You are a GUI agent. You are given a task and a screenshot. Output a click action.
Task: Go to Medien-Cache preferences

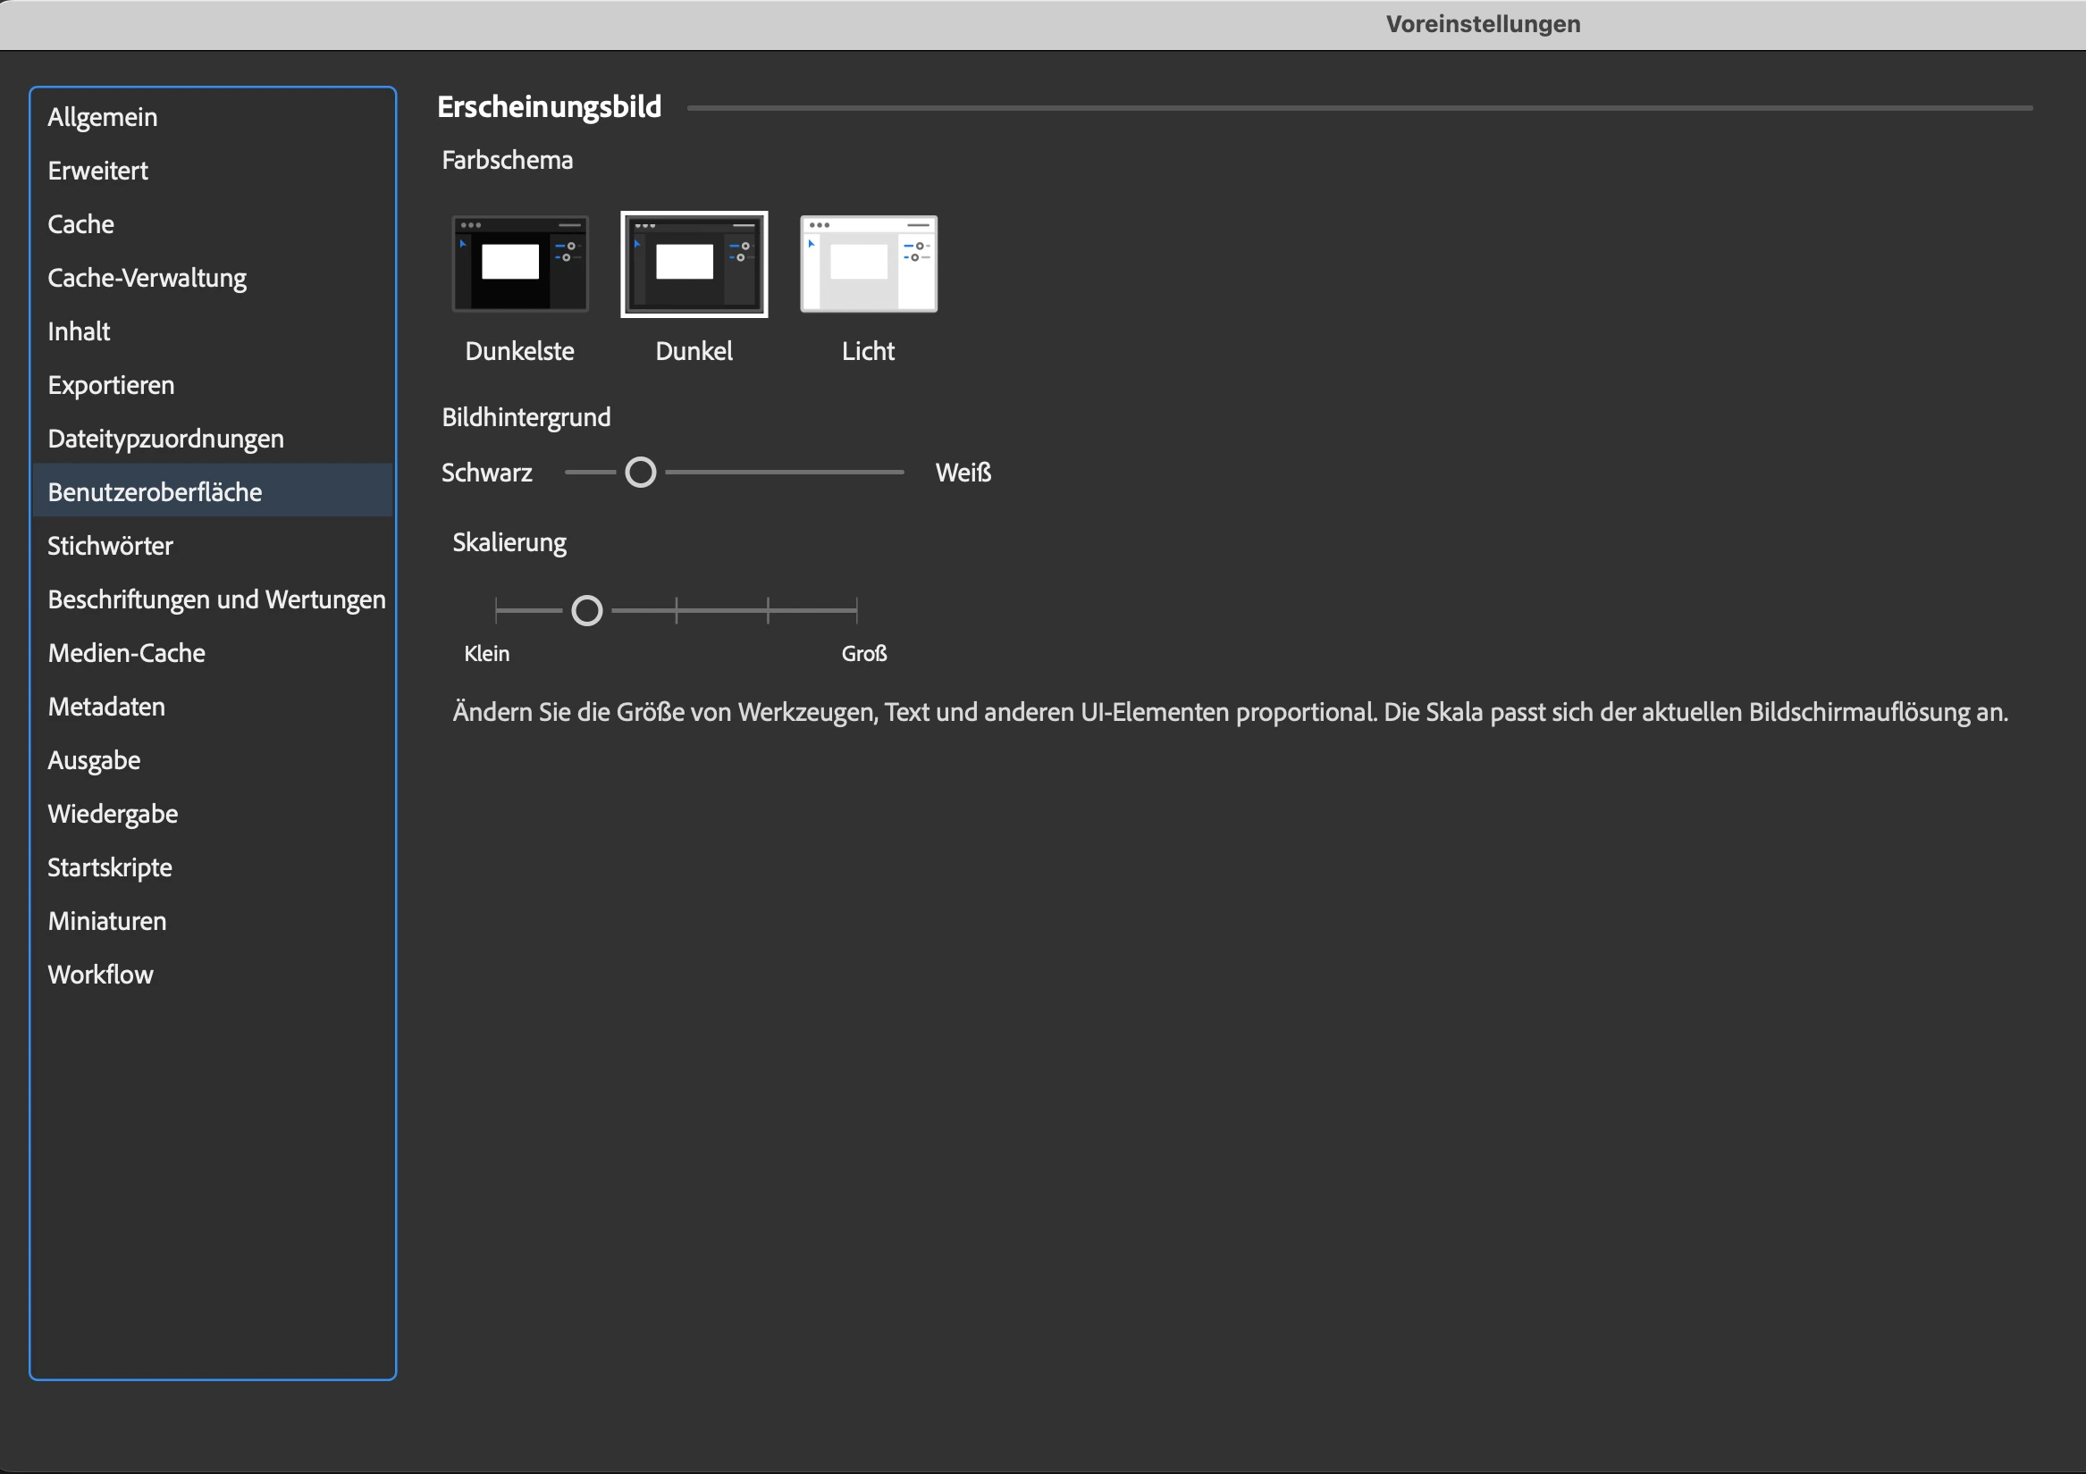[126, 653]
